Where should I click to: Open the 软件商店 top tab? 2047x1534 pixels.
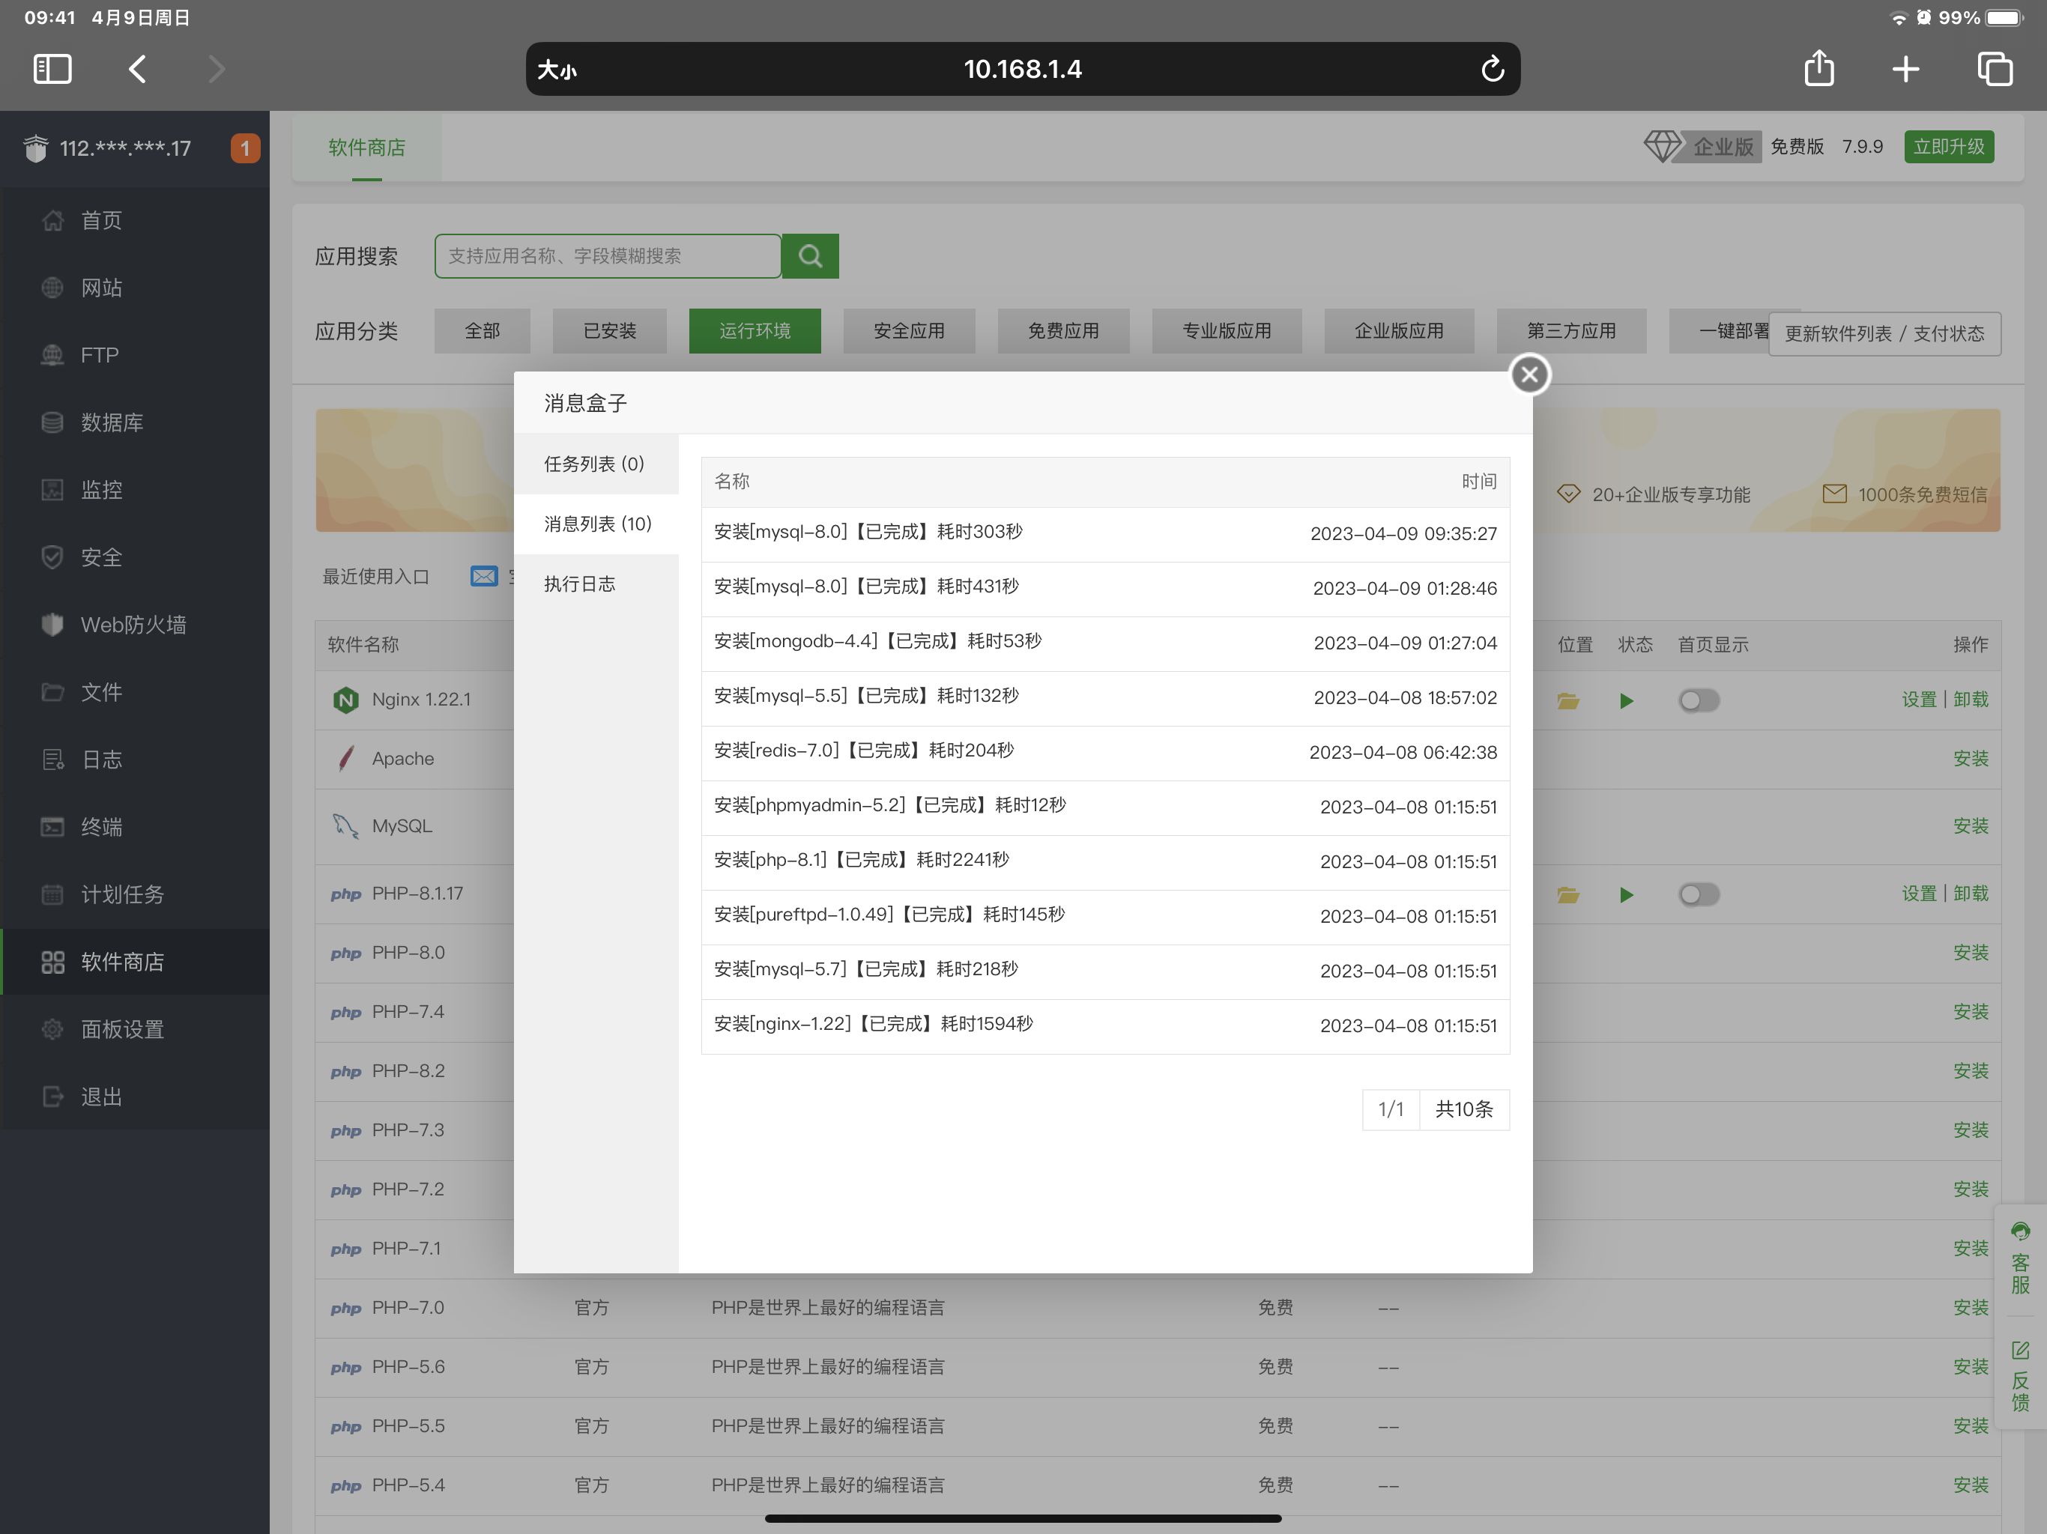point(366,147)
